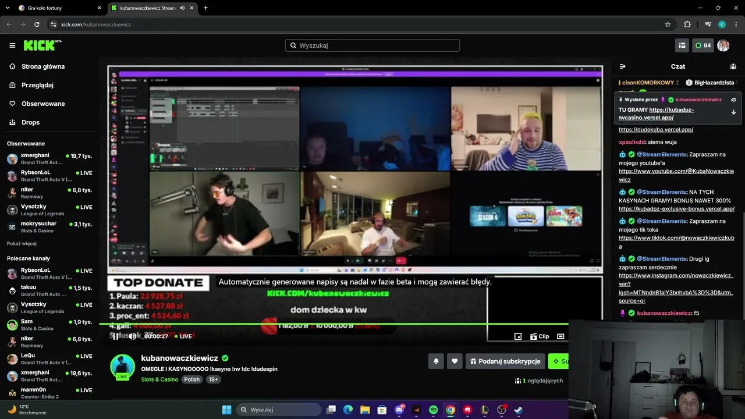The width and height of the screenshot is (745, 419).
Task: Open the tab search dropdown in Chrome
Action: tap(8, 8)
